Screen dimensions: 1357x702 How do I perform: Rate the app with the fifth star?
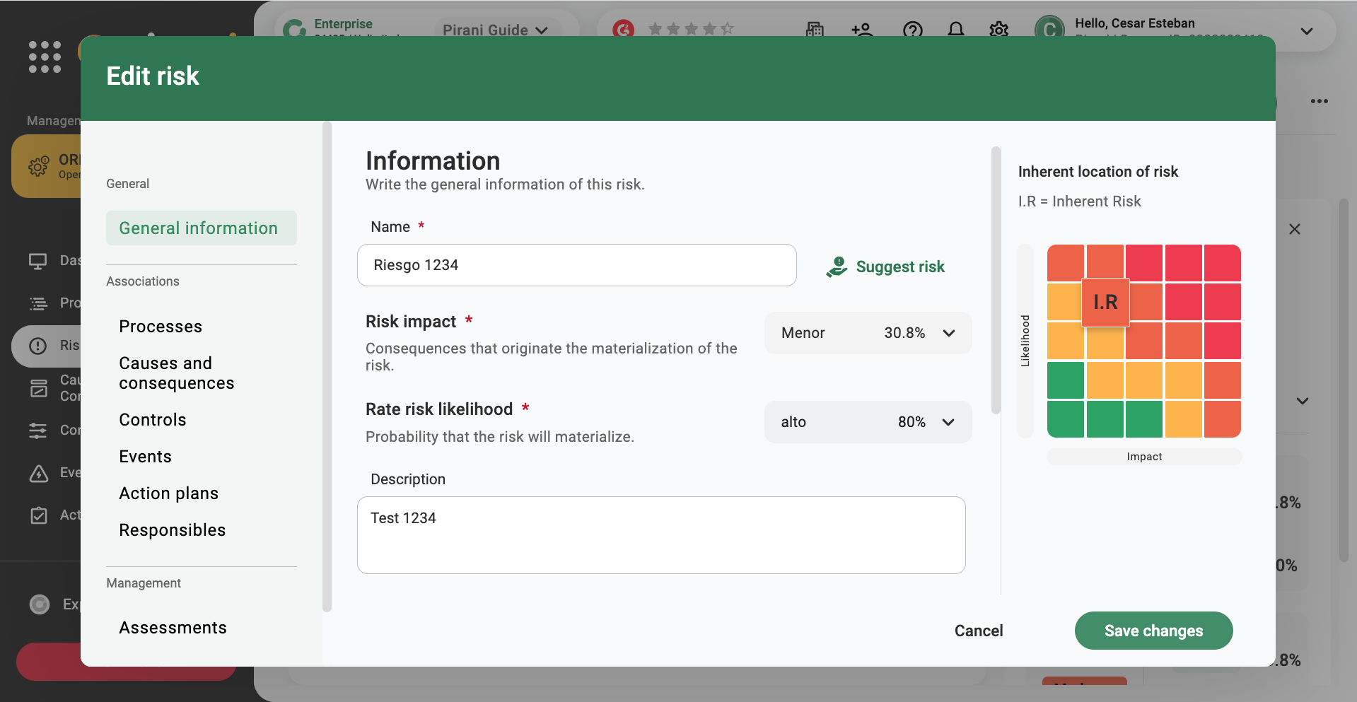tap(728, 29)
